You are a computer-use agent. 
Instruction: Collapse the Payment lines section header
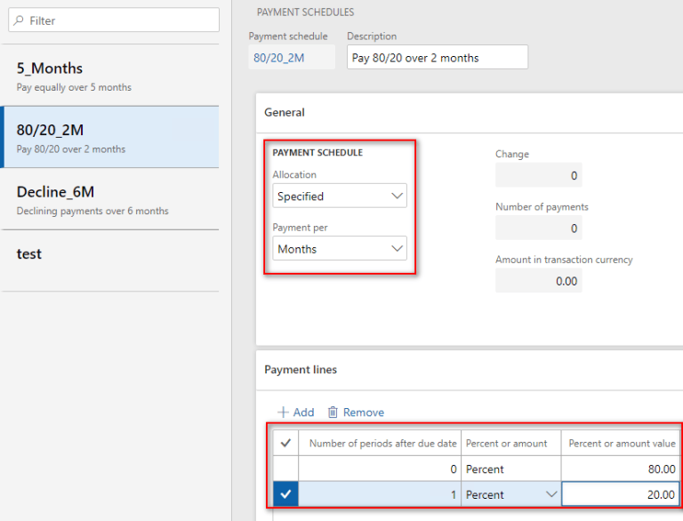click(470, 370)
